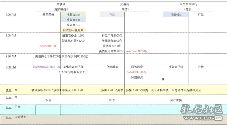This screenshot has height=125, width=227.
Task: Click the 回购融资 cell beside 存款增加
Action: click(137, 67)
